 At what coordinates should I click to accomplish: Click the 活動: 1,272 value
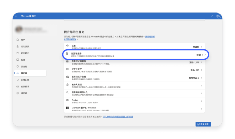point(194,62)
